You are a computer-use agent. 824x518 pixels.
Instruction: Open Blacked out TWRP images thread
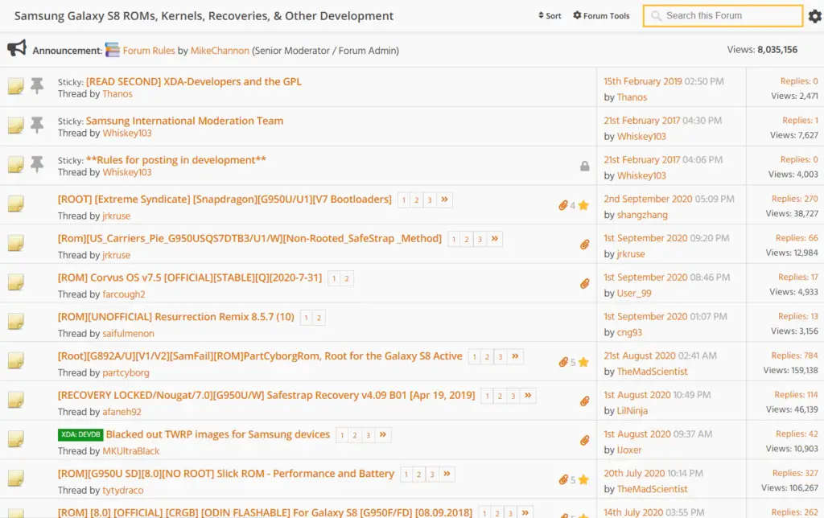point(218,434)
